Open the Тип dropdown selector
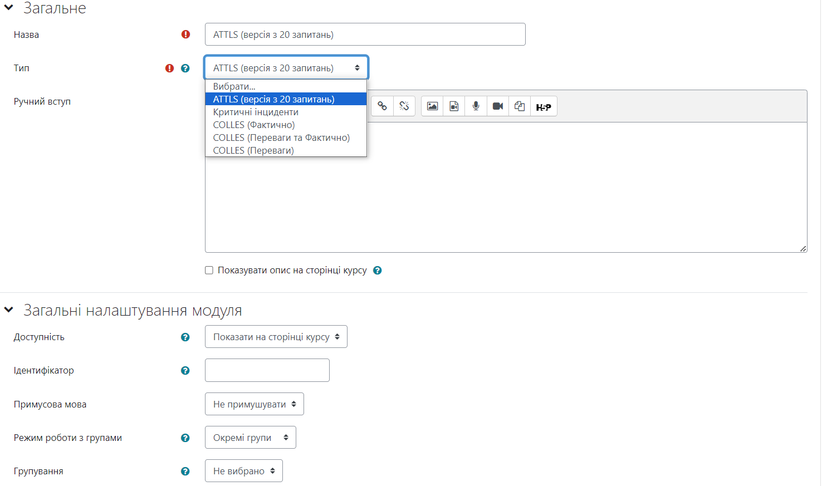The width and height of the screenshot is (822, 486). [x=286, y=68]
